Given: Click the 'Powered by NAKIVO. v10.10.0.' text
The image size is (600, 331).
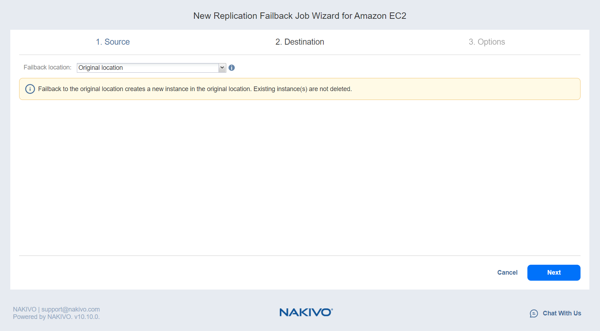Looking at the screenshot, I should pyautogui.click(x=56, y=317).
